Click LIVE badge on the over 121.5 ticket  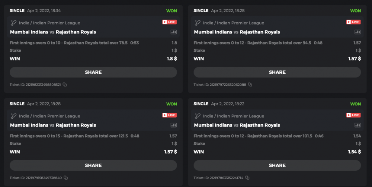coord(170,115)
